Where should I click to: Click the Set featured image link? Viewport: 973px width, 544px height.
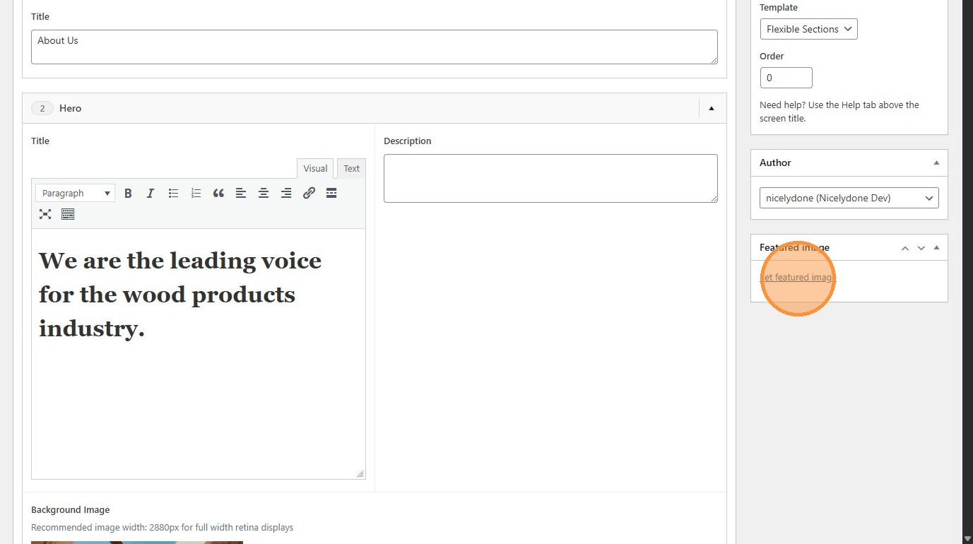coord(798,278)
